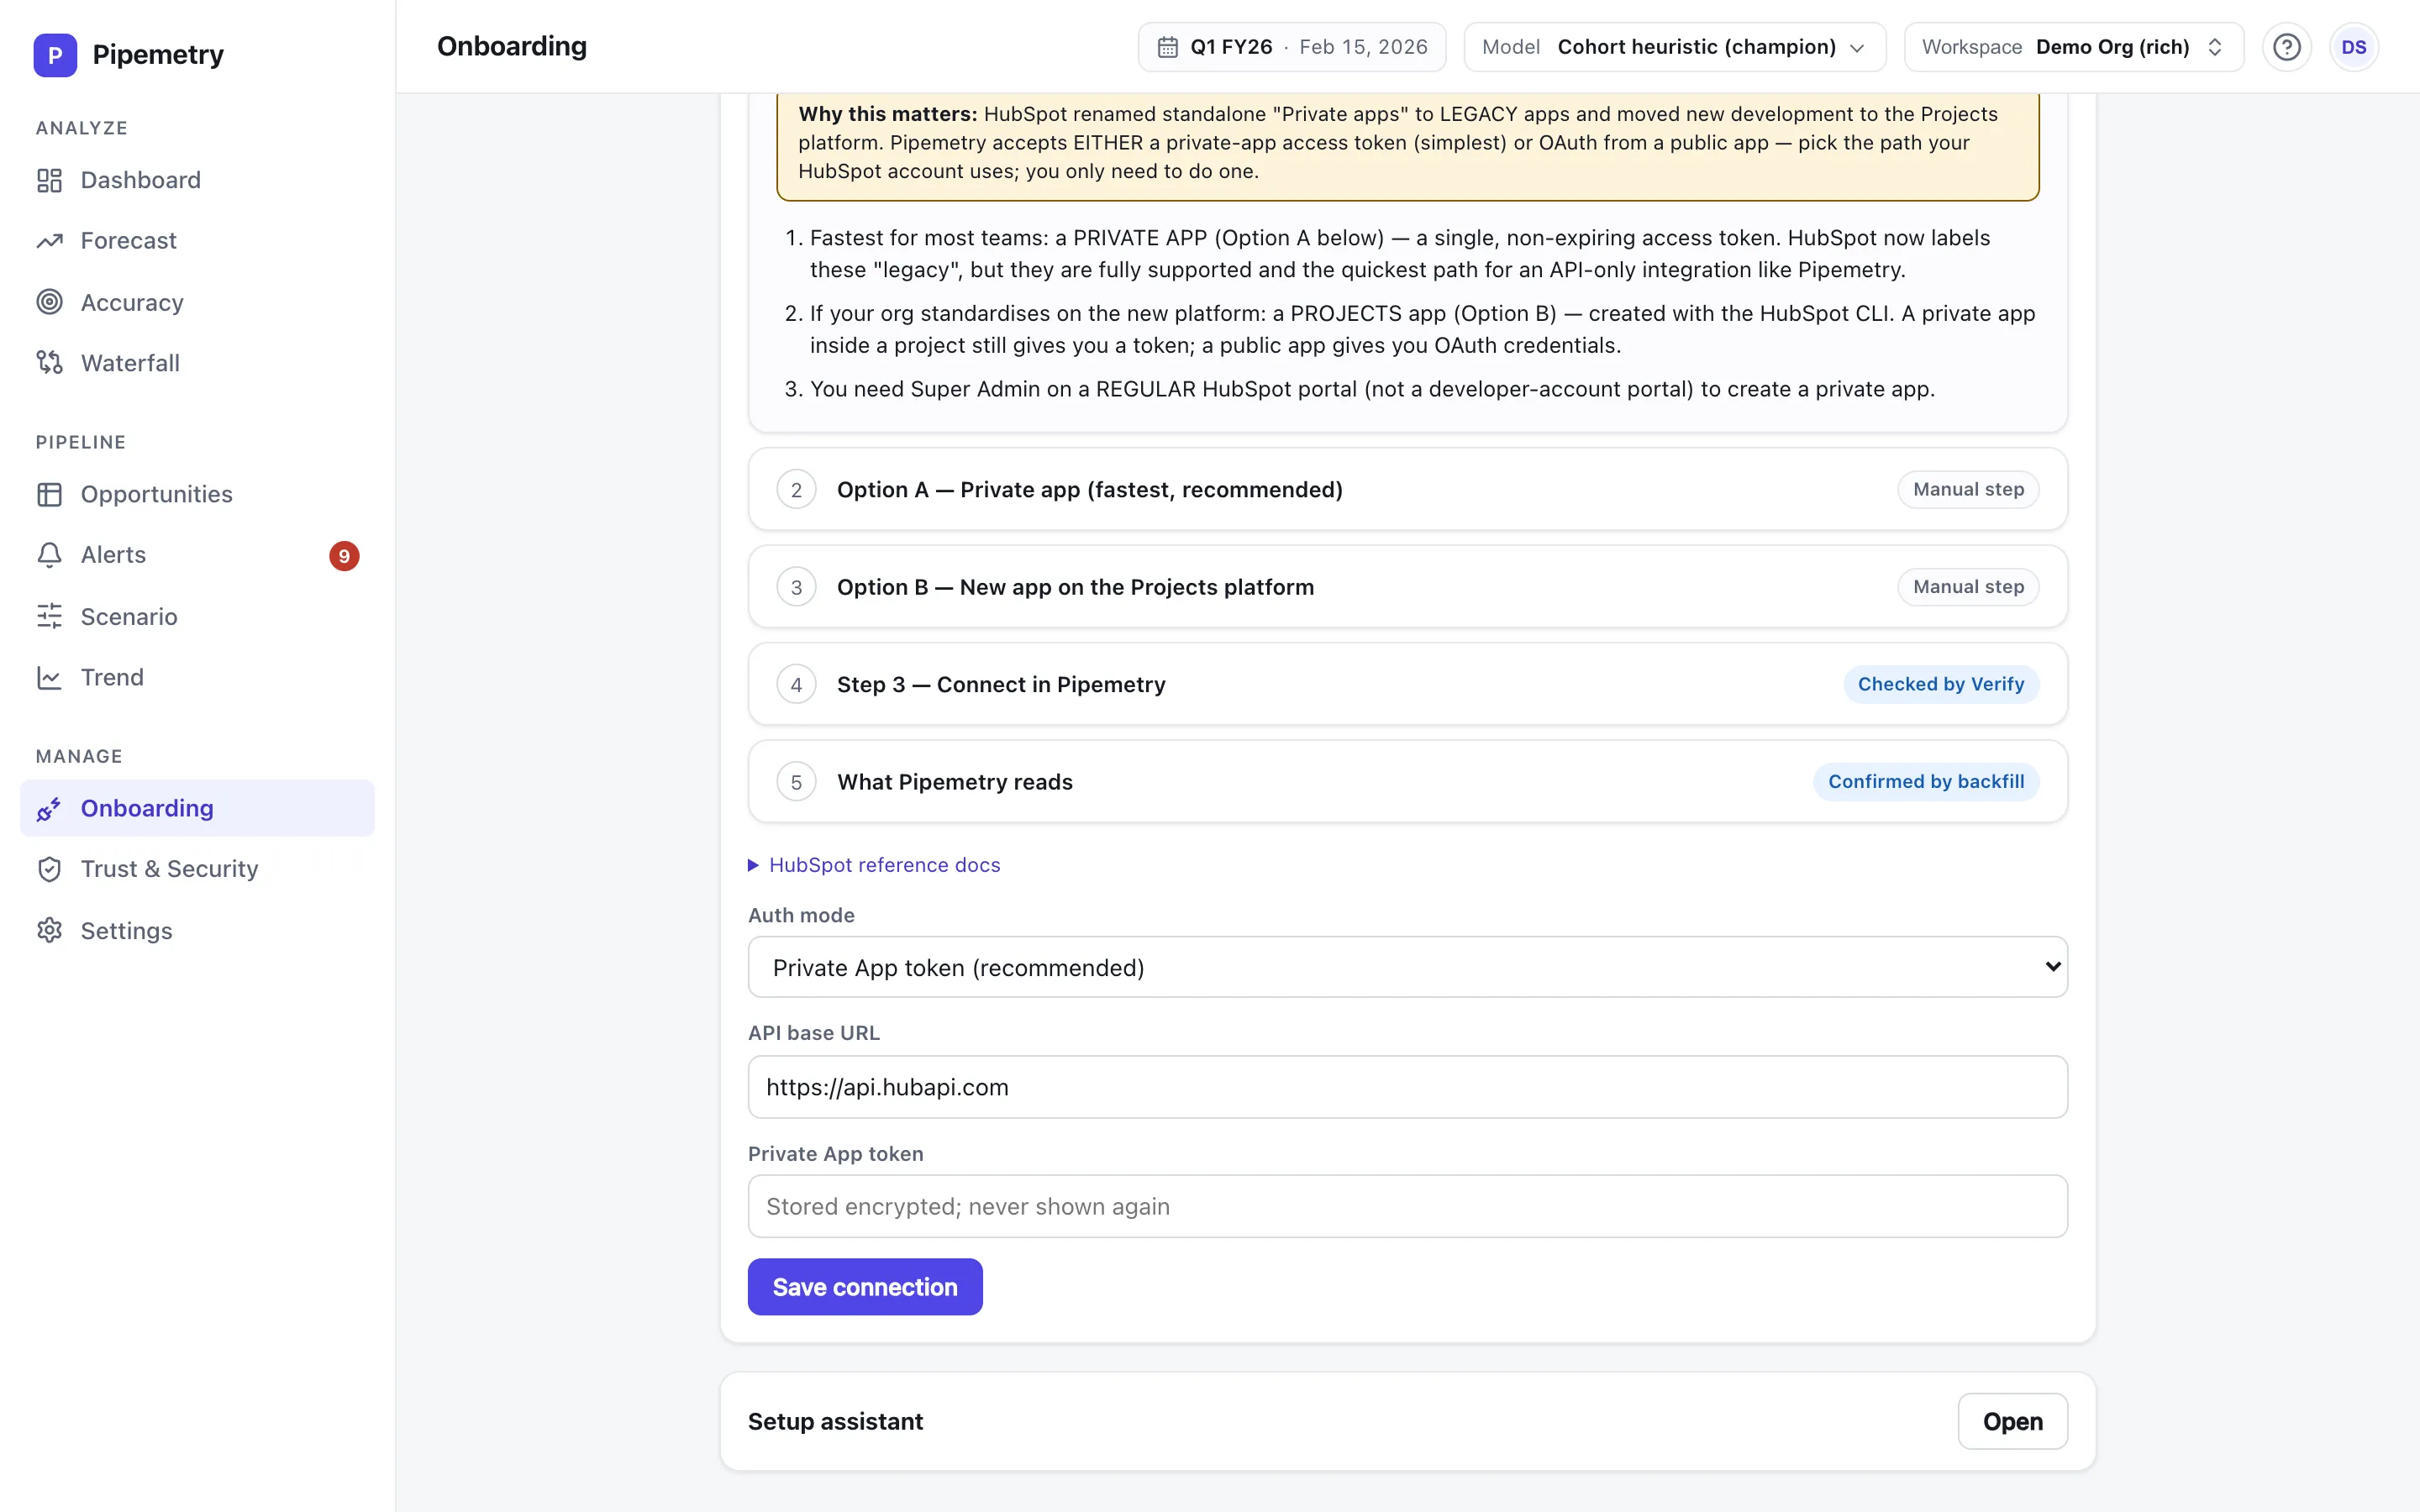Viewport: 2420px width, 1512px height.
Task: Open Settings from the sidebar
Action: [197, 930]
